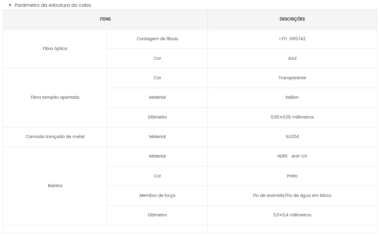Select the 'Preto' color value
This screenshot has height=235, width=379.
tap(292, 176)
